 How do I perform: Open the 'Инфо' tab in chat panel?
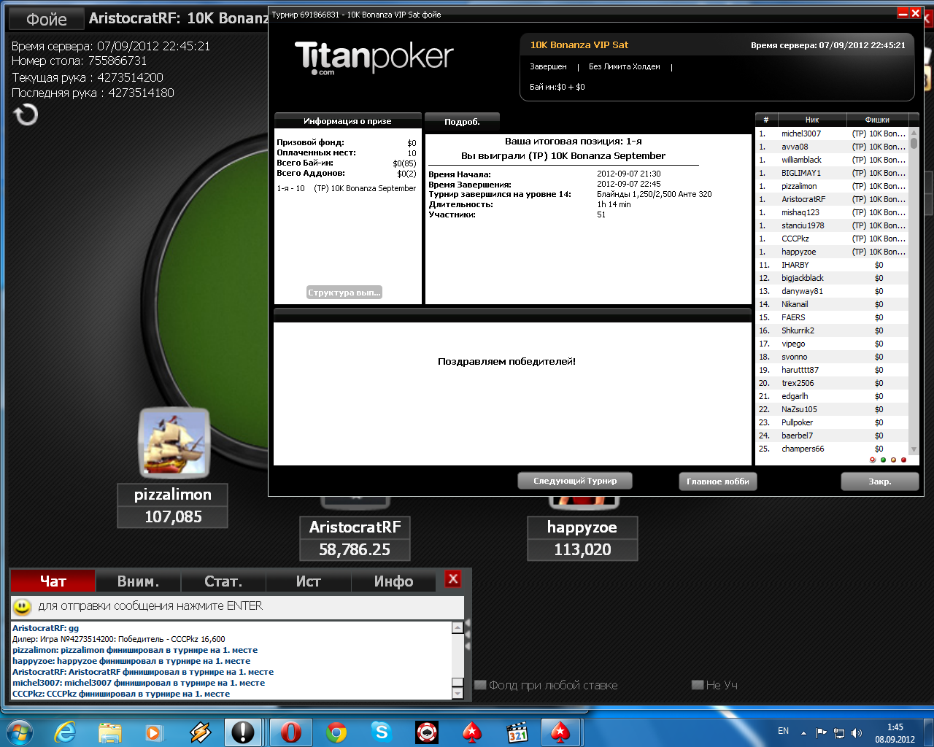coord(393,581)
